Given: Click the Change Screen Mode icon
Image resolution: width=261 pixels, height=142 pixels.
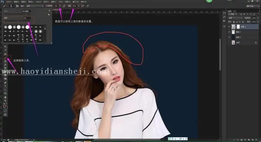Looking at the screenshot, I should click(5, 115).
